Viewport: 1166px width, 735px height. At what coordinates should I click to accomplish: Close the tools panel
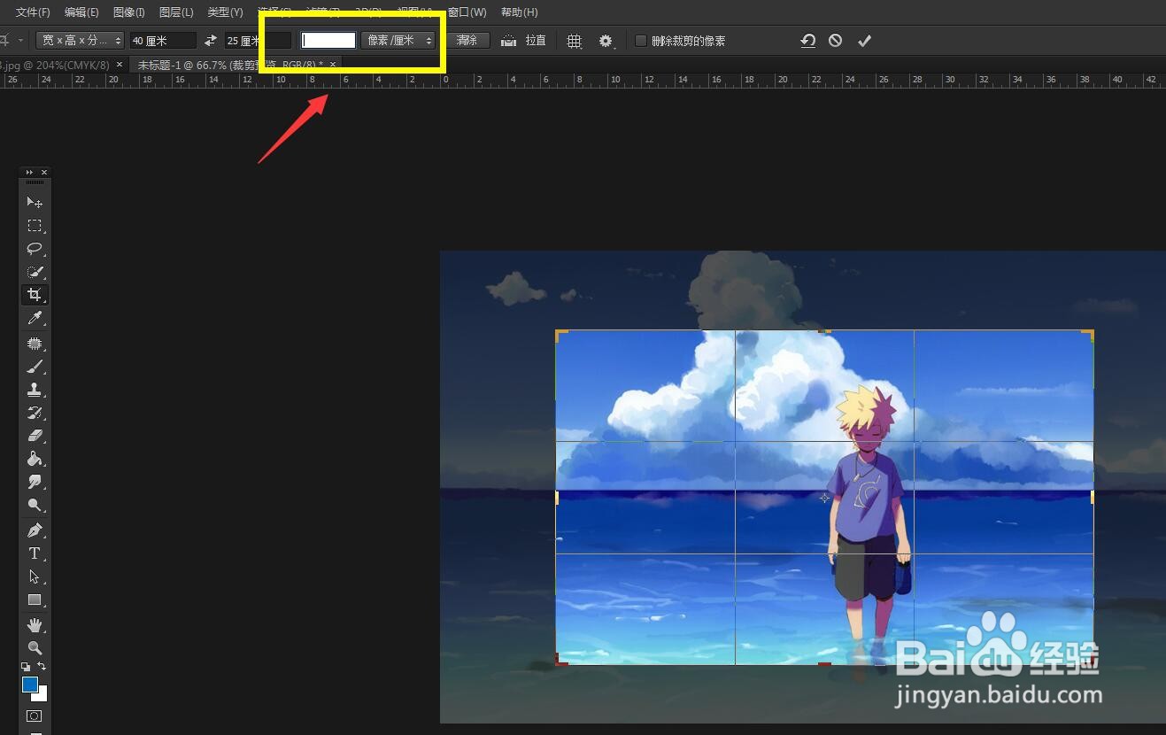(x=44, y=172)
